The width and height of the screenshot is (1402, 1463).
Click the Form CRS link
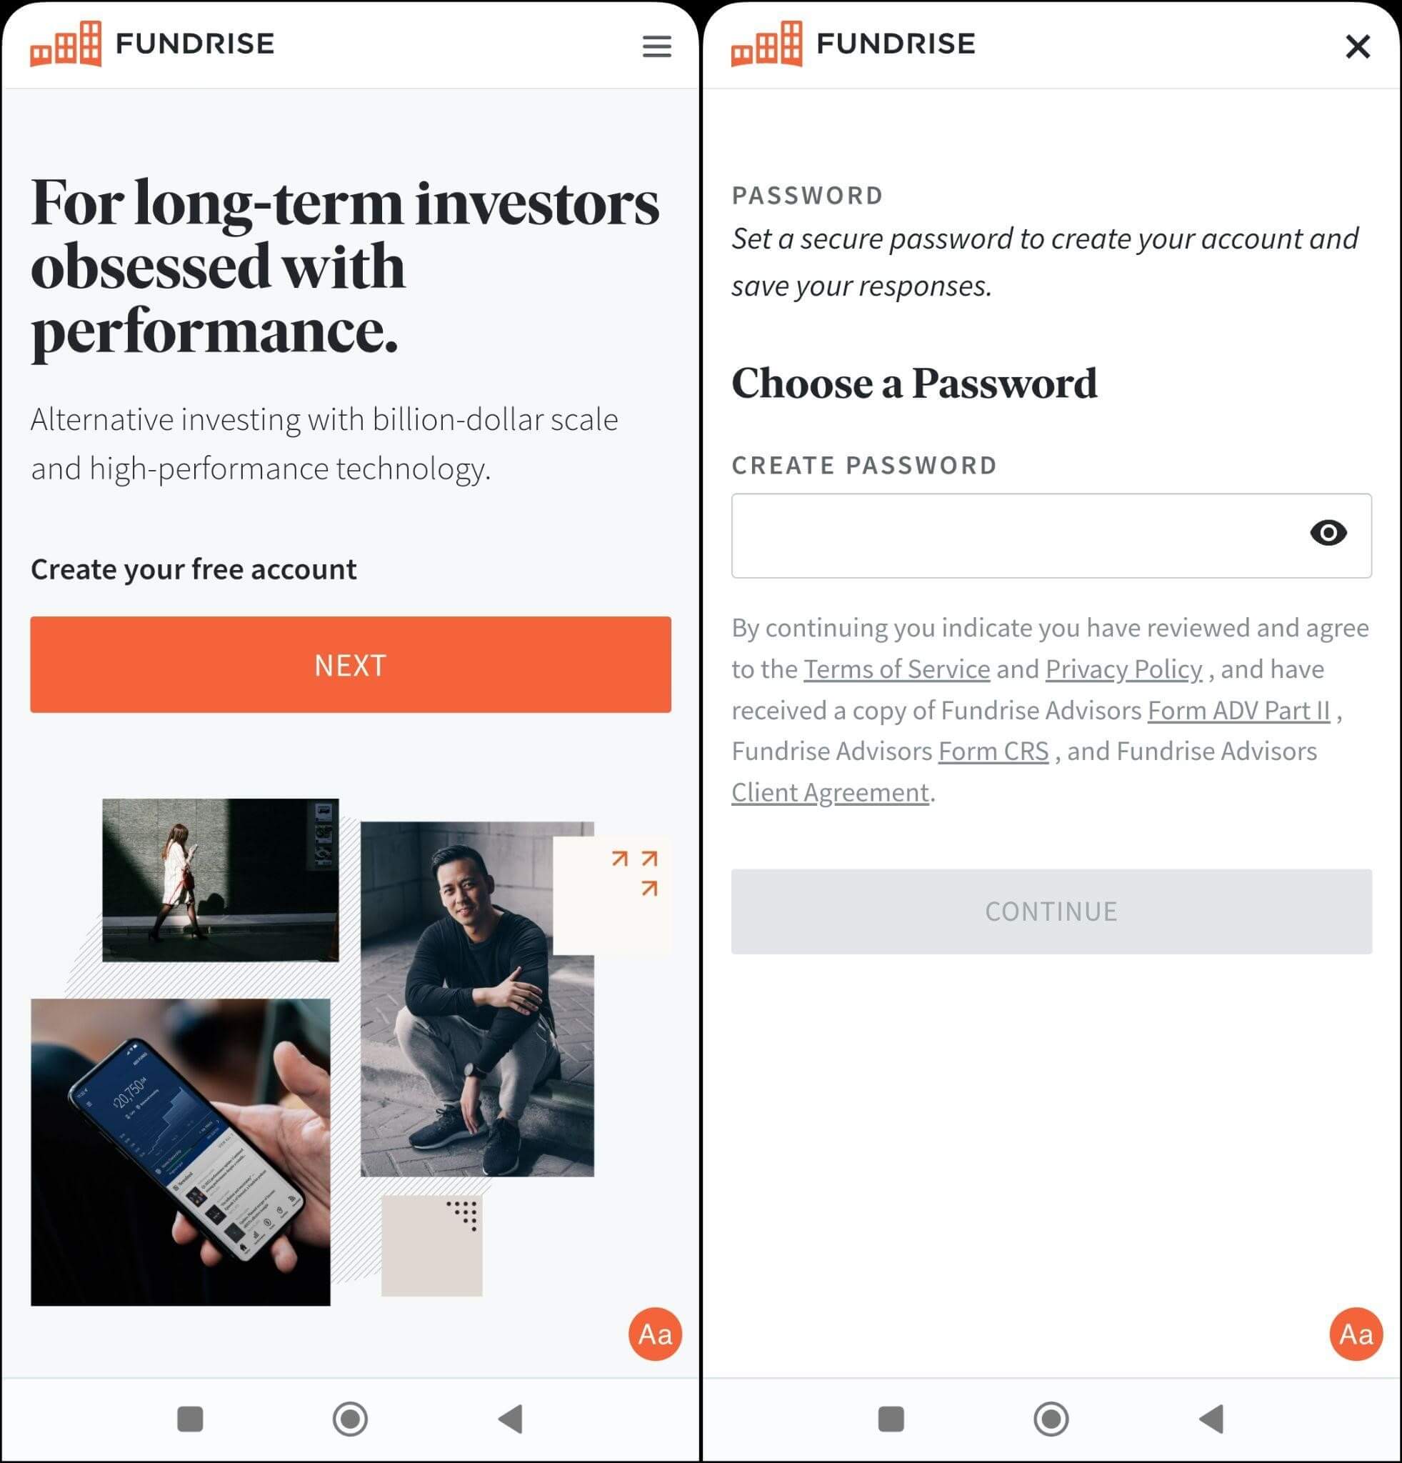[x=995, y=750]
